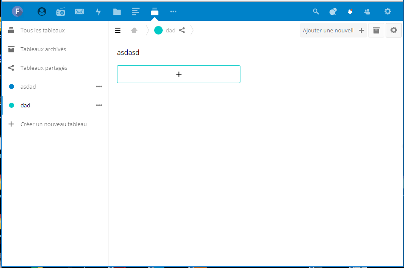The width and height of the screenshot is (404, 268).
Task: Open the Contacts icon in top bar
Action: (367, 12)
